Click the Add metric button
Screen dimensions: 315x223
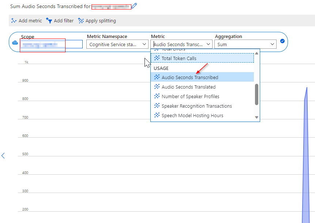[26, 21]
